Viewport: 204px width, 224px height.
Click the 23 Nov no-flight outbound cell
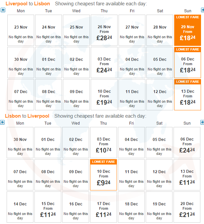[21, 30]
